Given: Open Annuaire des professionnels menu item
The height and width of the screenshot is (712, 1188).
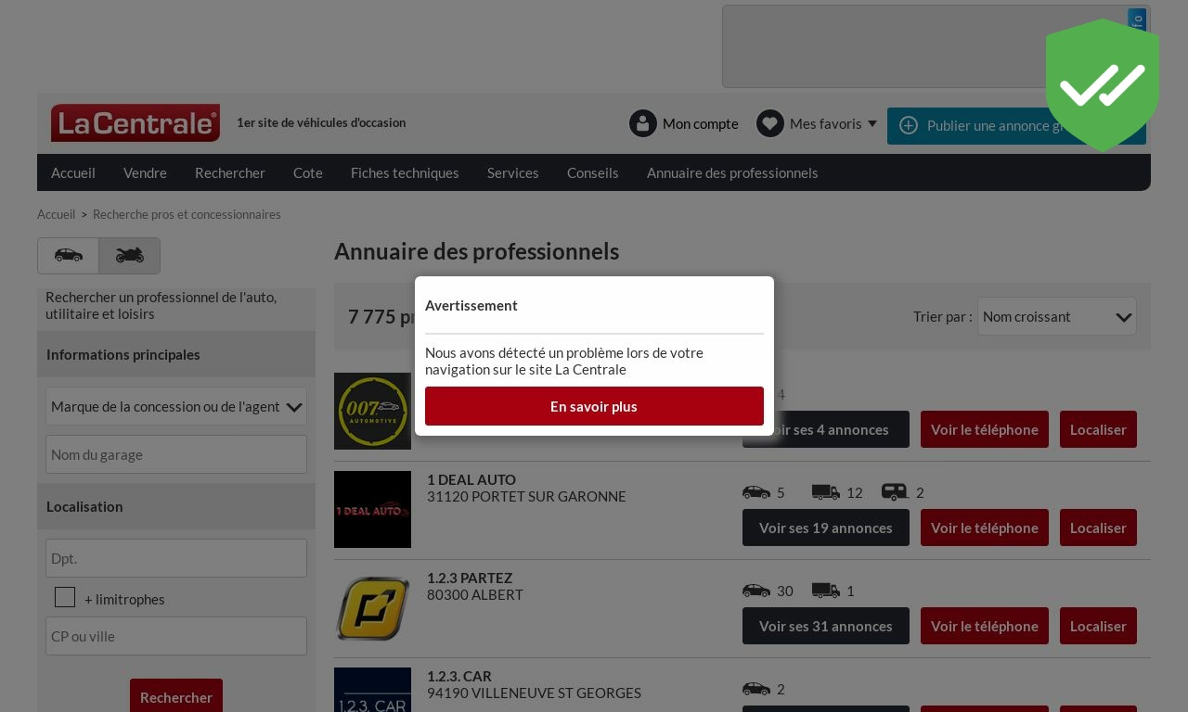Looking at the screenshot, I should tap(732, 172).
